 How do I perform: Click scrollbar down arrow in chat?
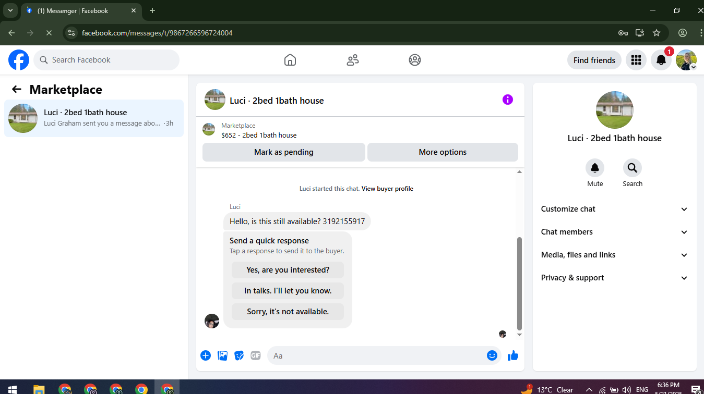pyautogui.click(x=519, y=335)
